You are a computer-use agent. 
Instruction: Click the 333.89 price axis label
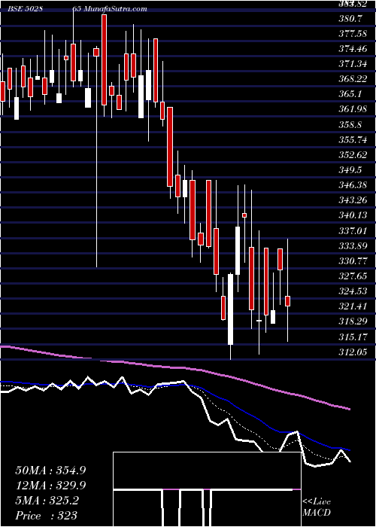click(x=353, y=245)
